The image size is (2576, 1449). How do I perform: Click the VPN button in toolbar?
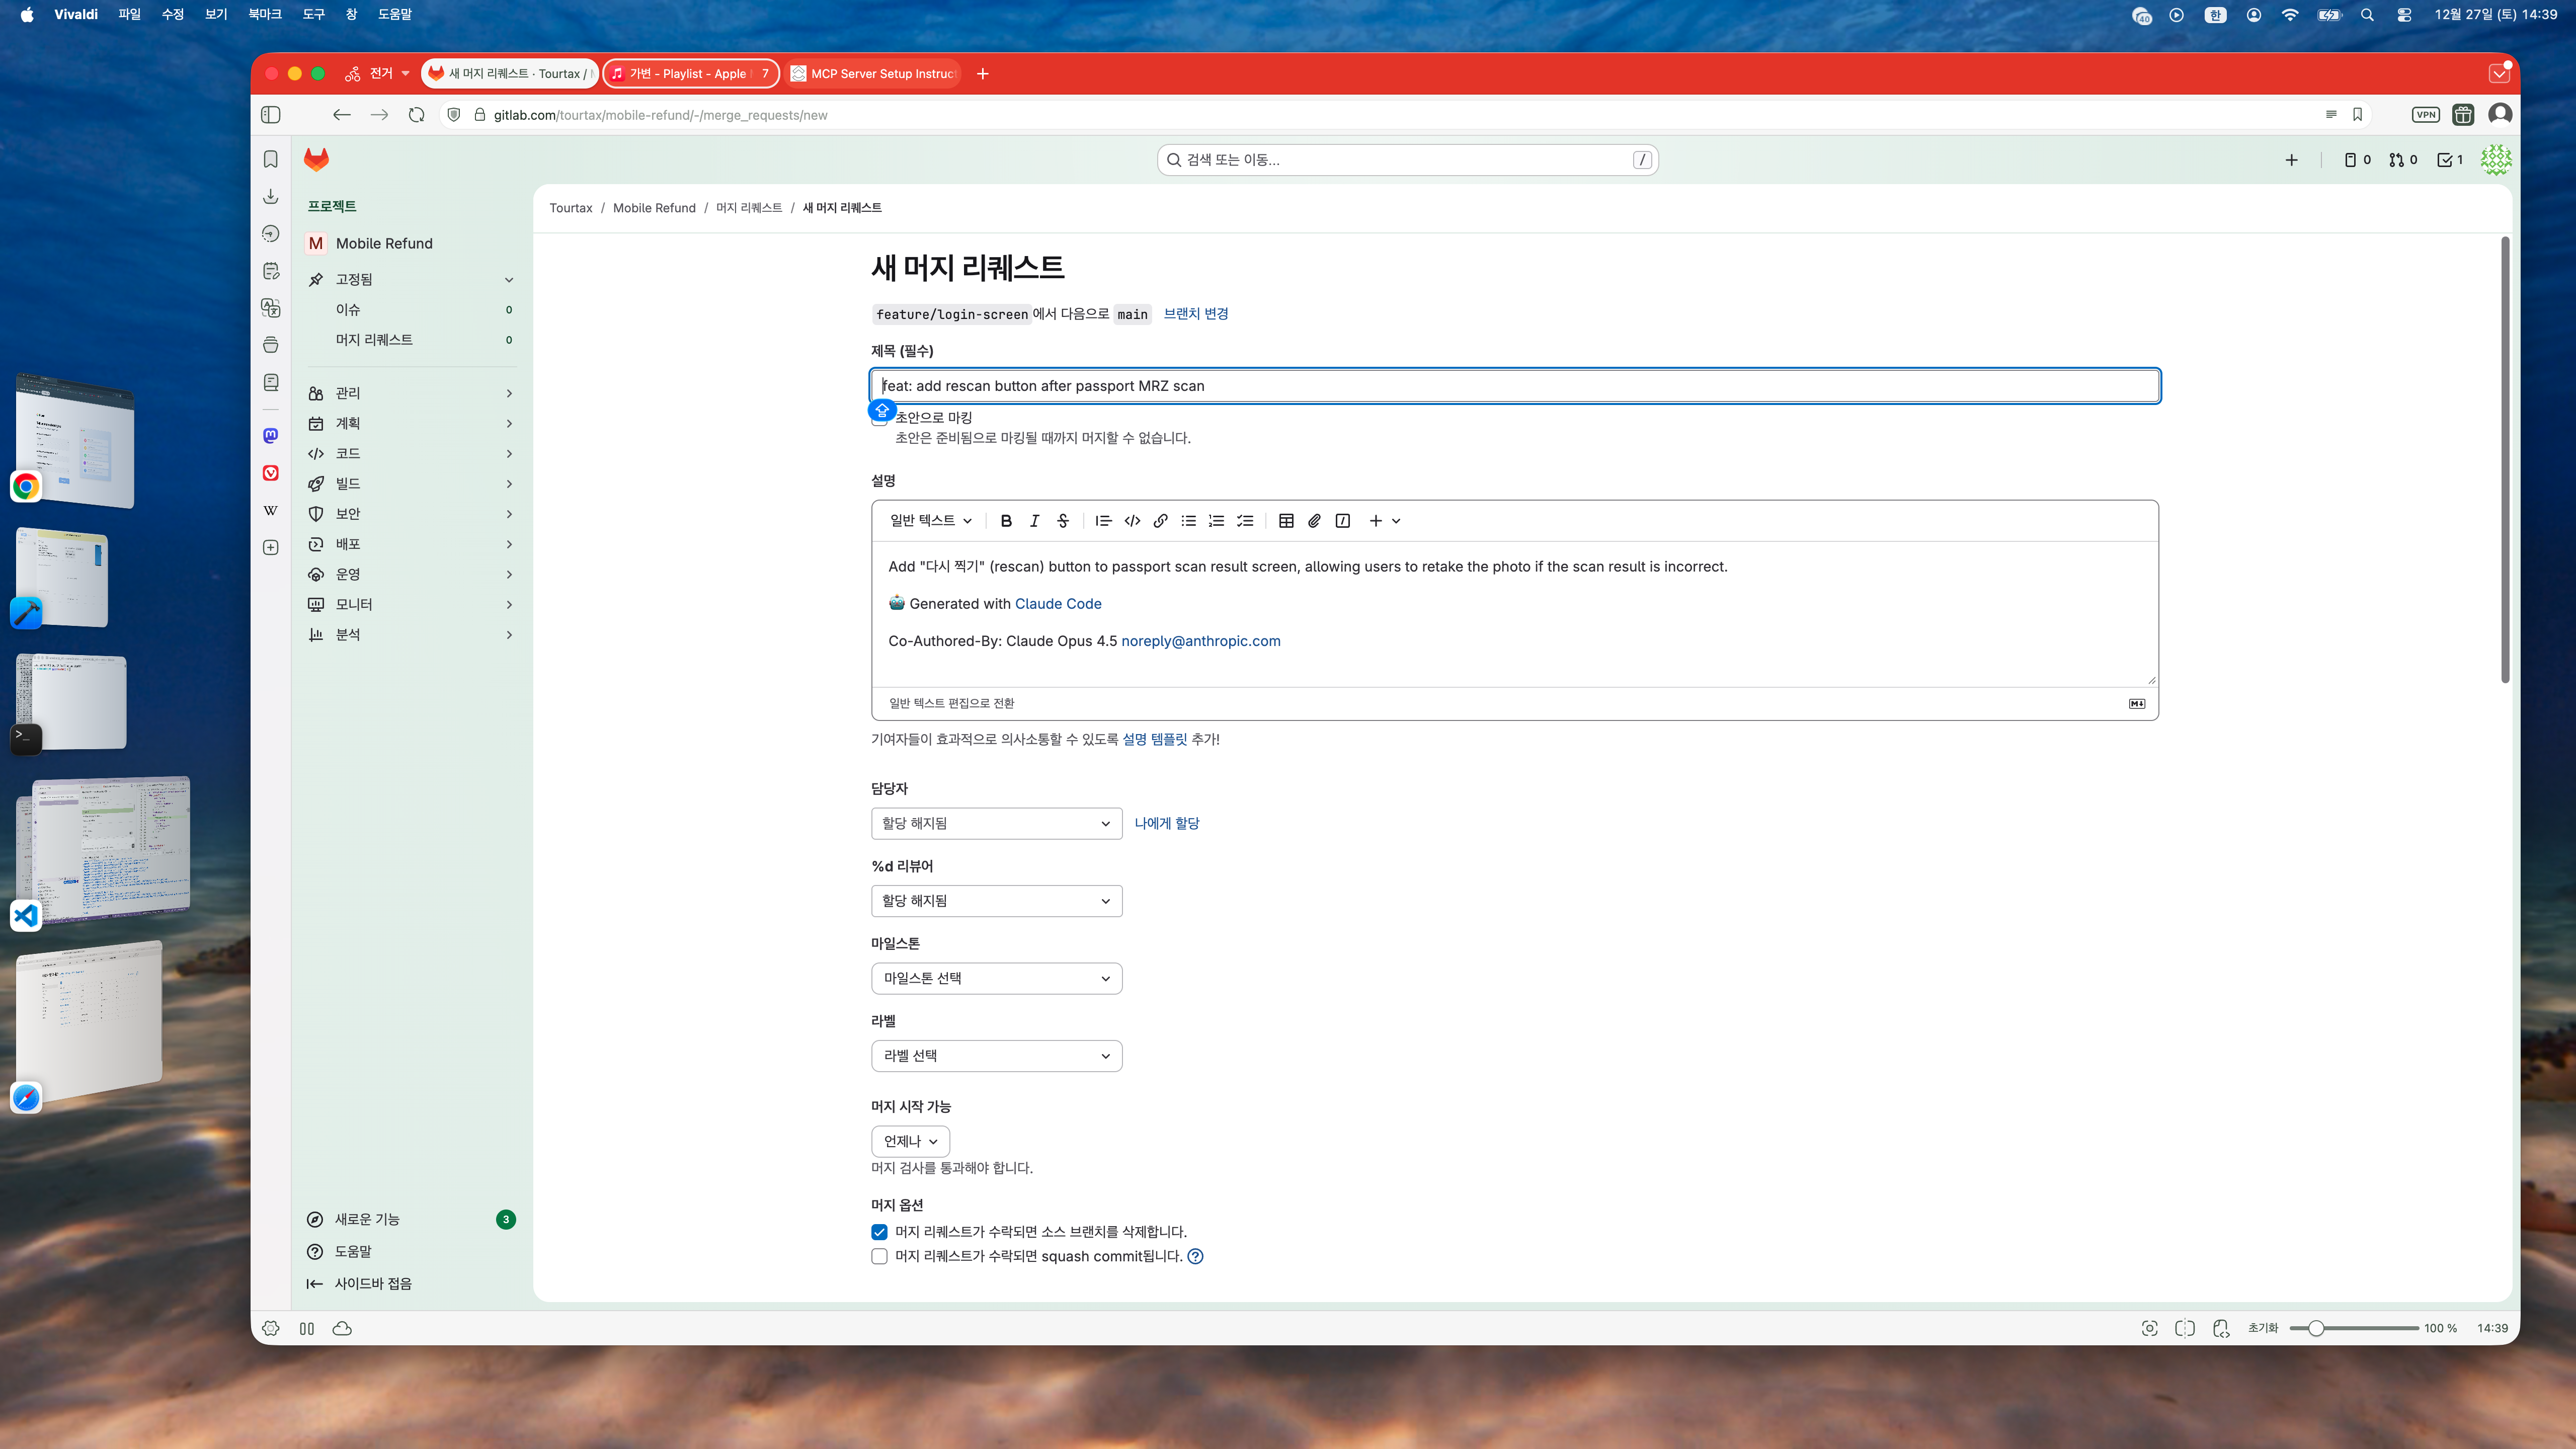(2426, 115)
